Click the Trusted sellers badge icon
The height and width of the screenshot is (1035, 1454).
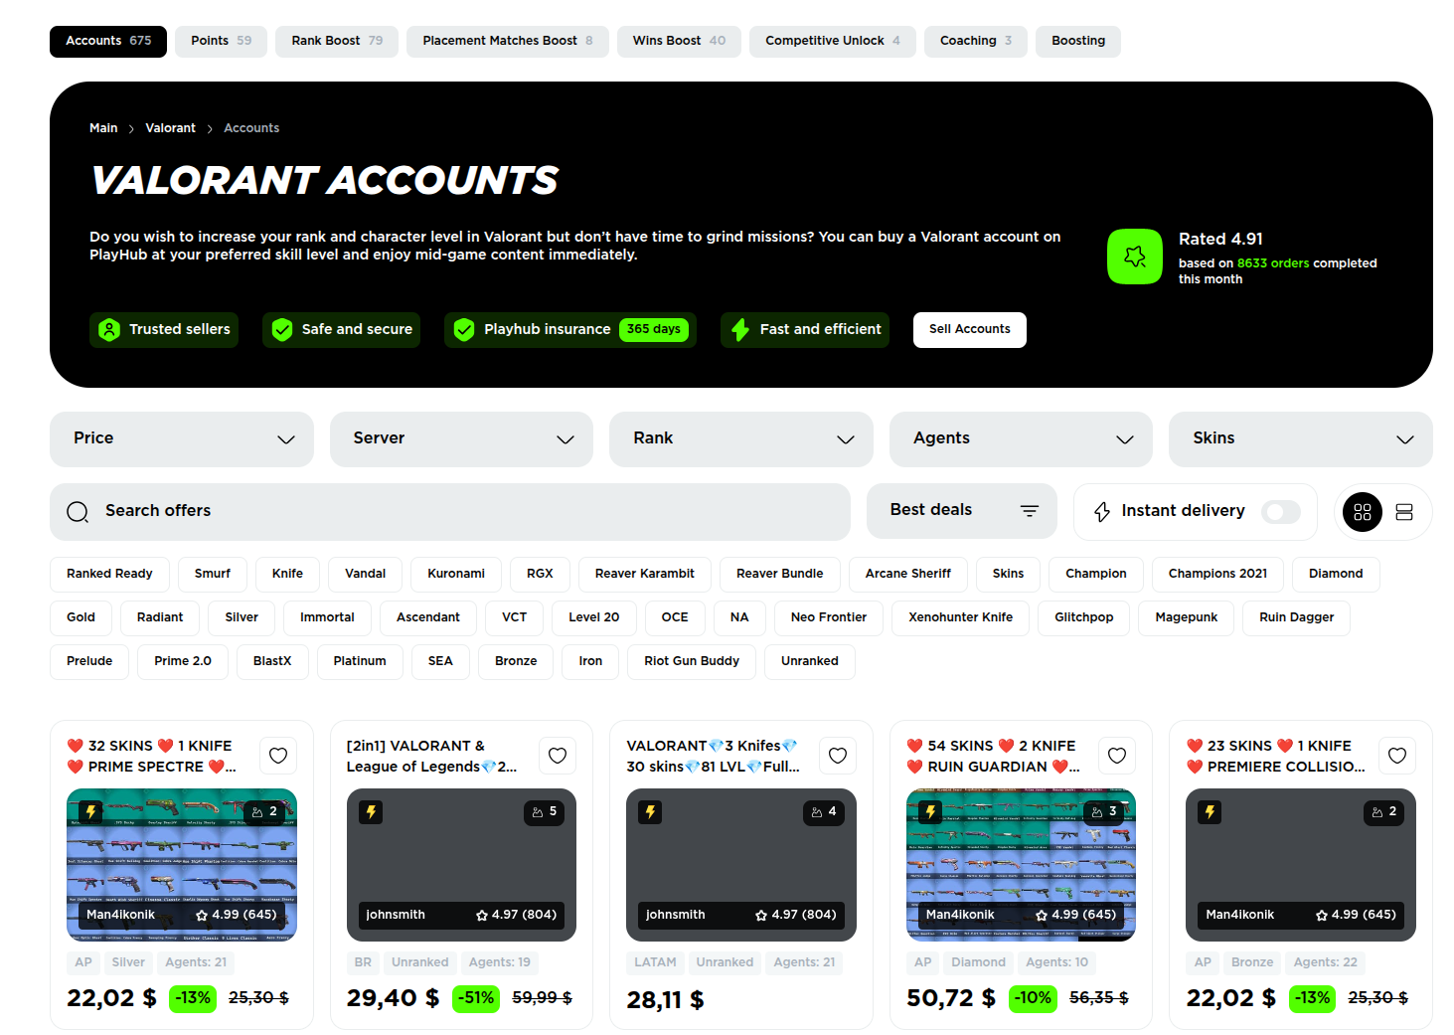coord(109,329)
